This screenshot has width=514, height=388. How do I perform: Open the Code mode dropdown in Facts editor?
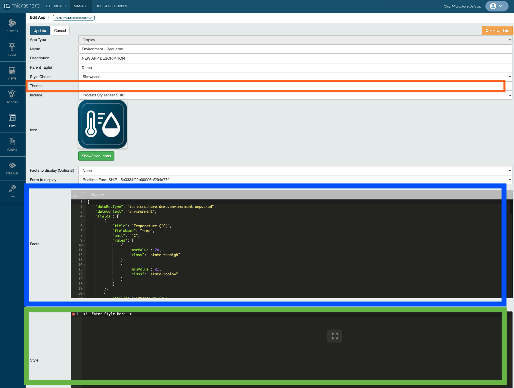[98, 195]
